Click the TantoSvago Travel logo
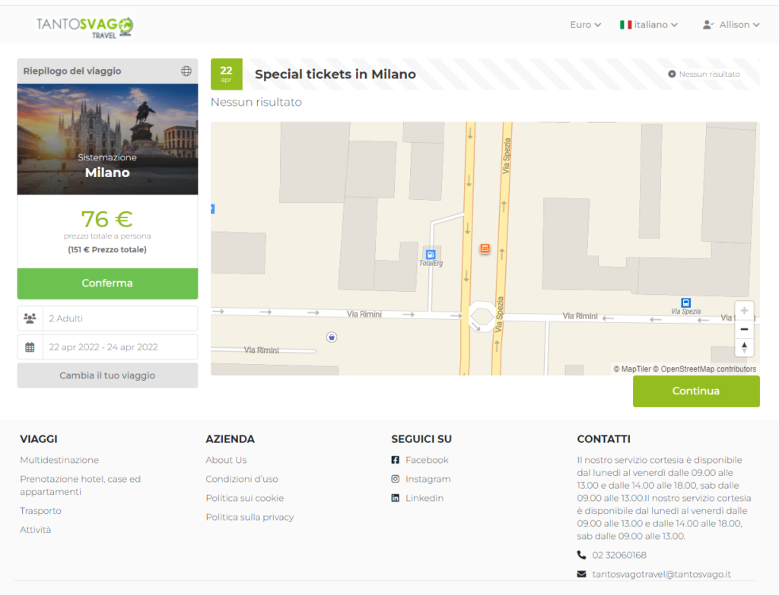779x595 pixels. 85,27
